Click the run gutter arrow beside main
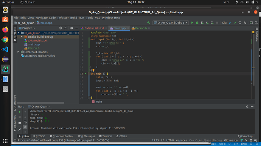 tap(85, 74)
